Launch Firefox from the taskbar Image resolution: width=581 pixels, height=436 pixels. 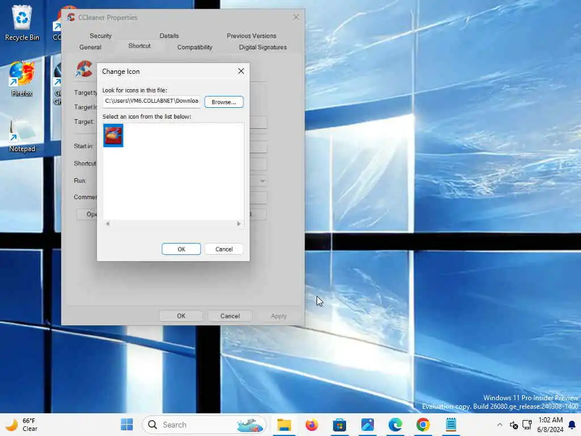click(311, 425)
